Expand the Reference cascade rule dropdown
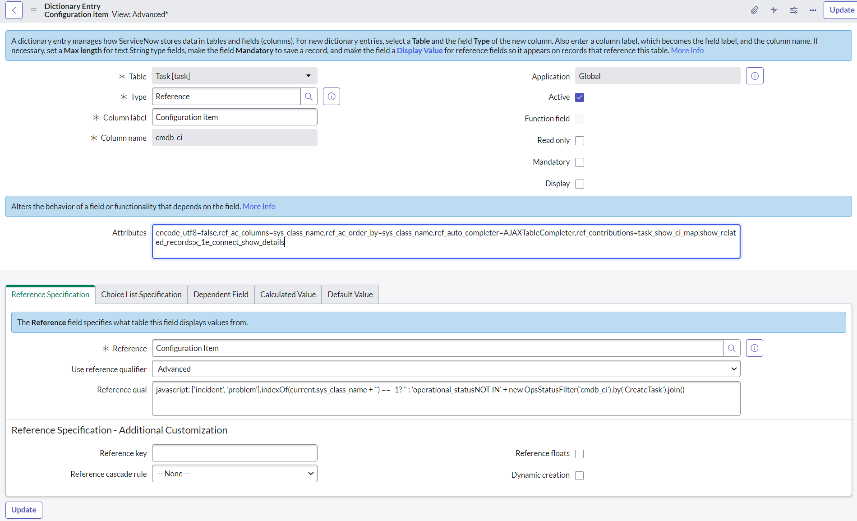This screenshot has height=521, width=857. (x=235, y=474)
